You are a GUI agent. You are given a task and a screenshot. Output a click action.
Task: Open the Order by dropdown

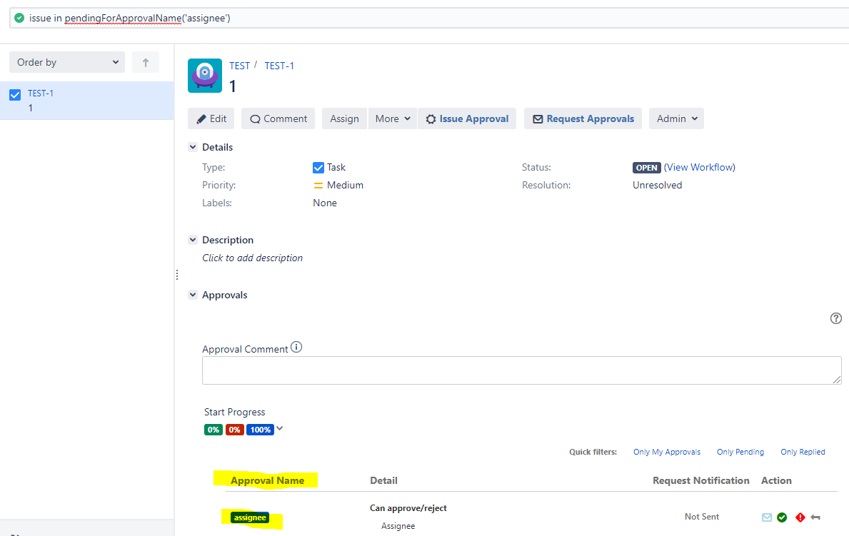67,63
